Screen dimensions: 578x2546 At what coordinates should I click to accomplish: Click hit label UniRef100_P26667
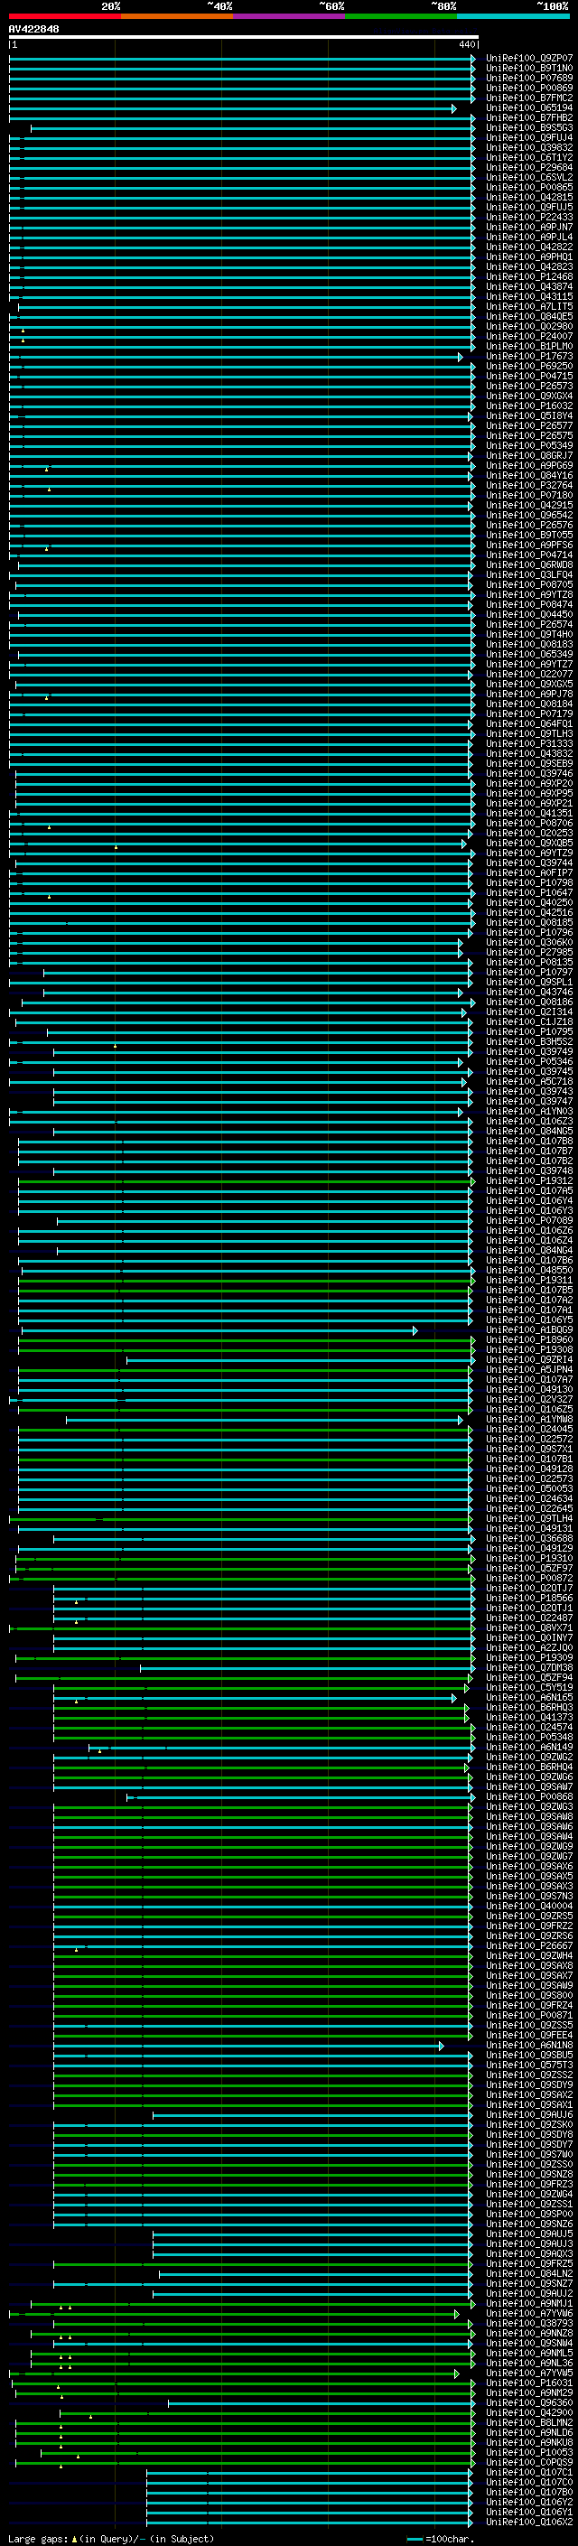(529, 1945)
